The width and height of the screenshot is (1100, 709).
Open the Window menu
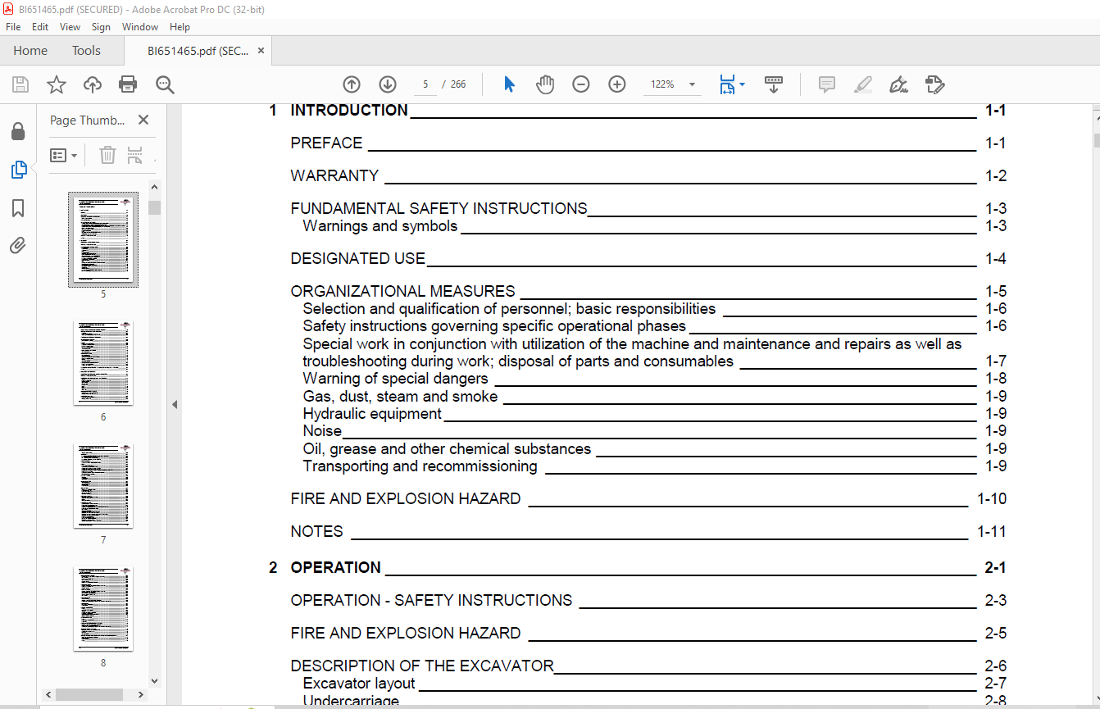pos(140,27)
